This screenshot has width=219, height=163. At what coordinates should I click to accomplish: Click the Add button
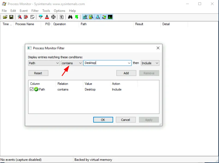[126, 73]
